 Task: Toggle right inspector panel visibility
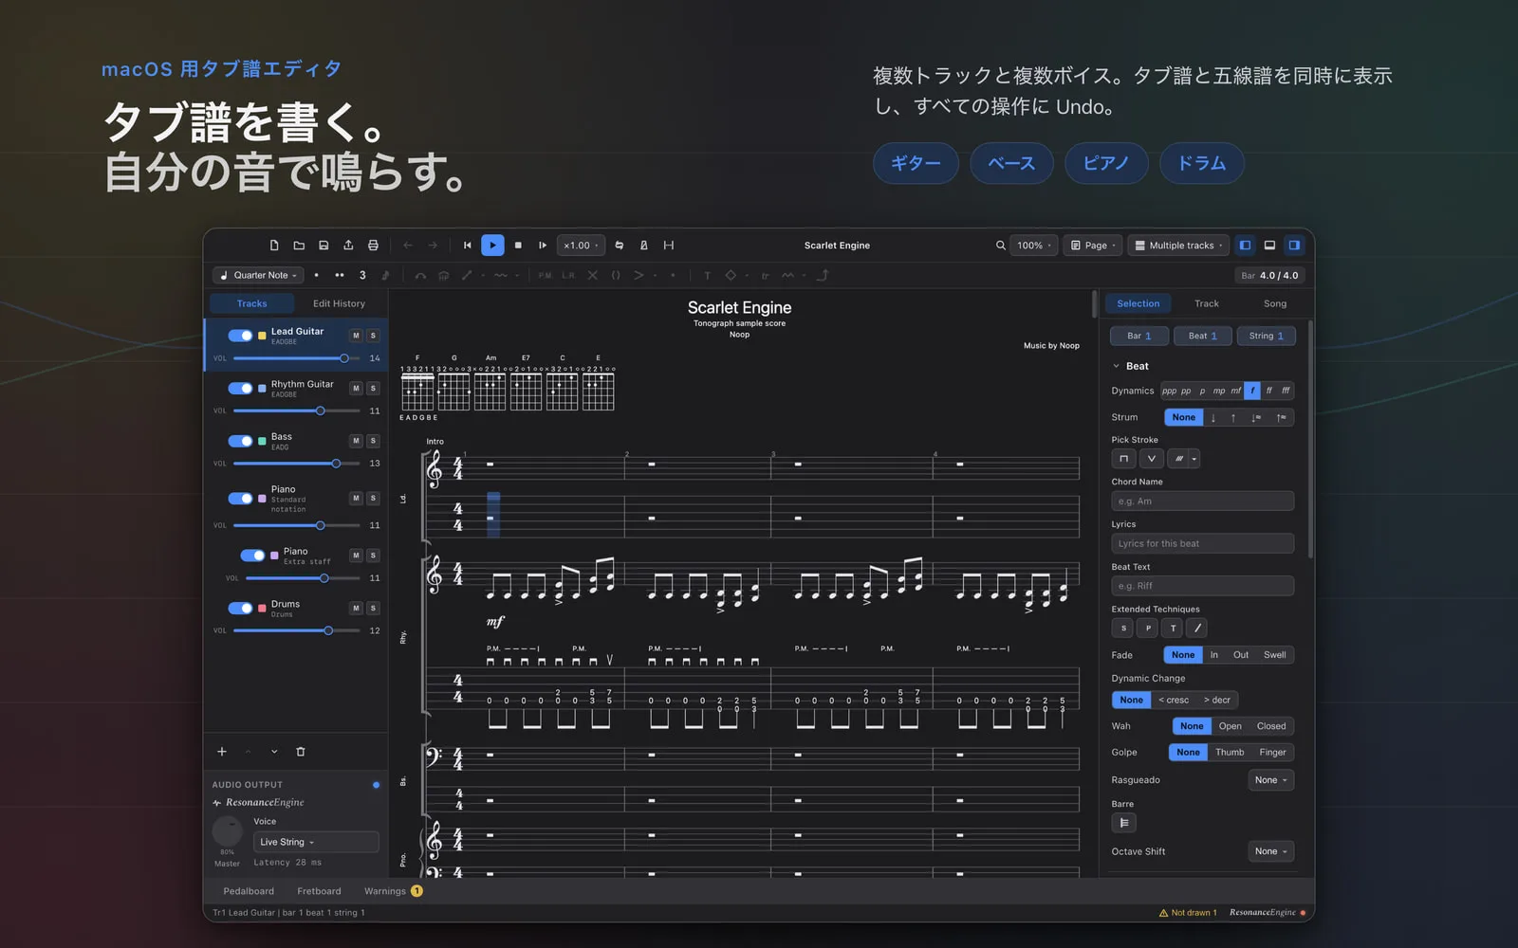pos(1294,246)
